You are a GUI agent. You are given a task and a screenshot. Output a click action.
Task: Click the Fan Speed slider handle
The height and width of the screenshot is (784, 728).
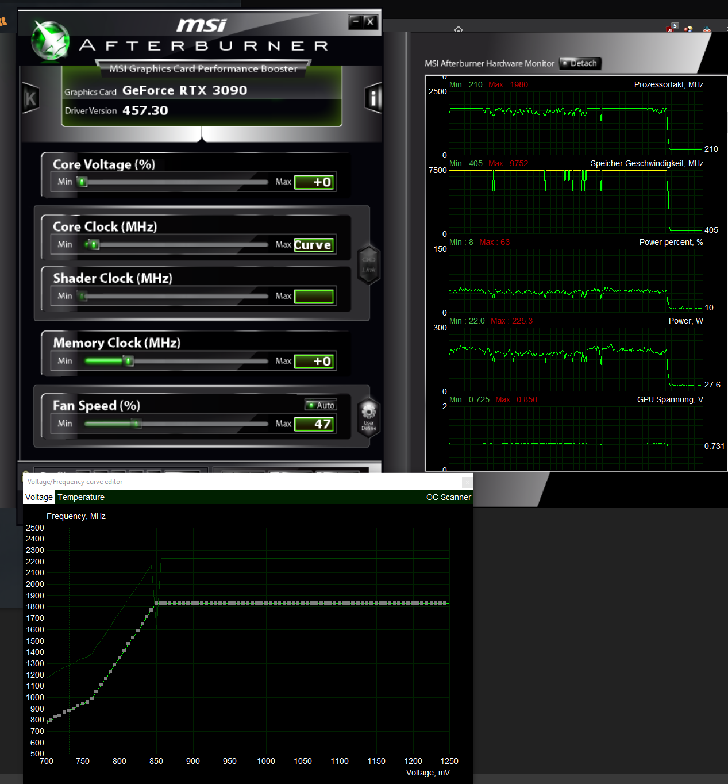point(136,424)
